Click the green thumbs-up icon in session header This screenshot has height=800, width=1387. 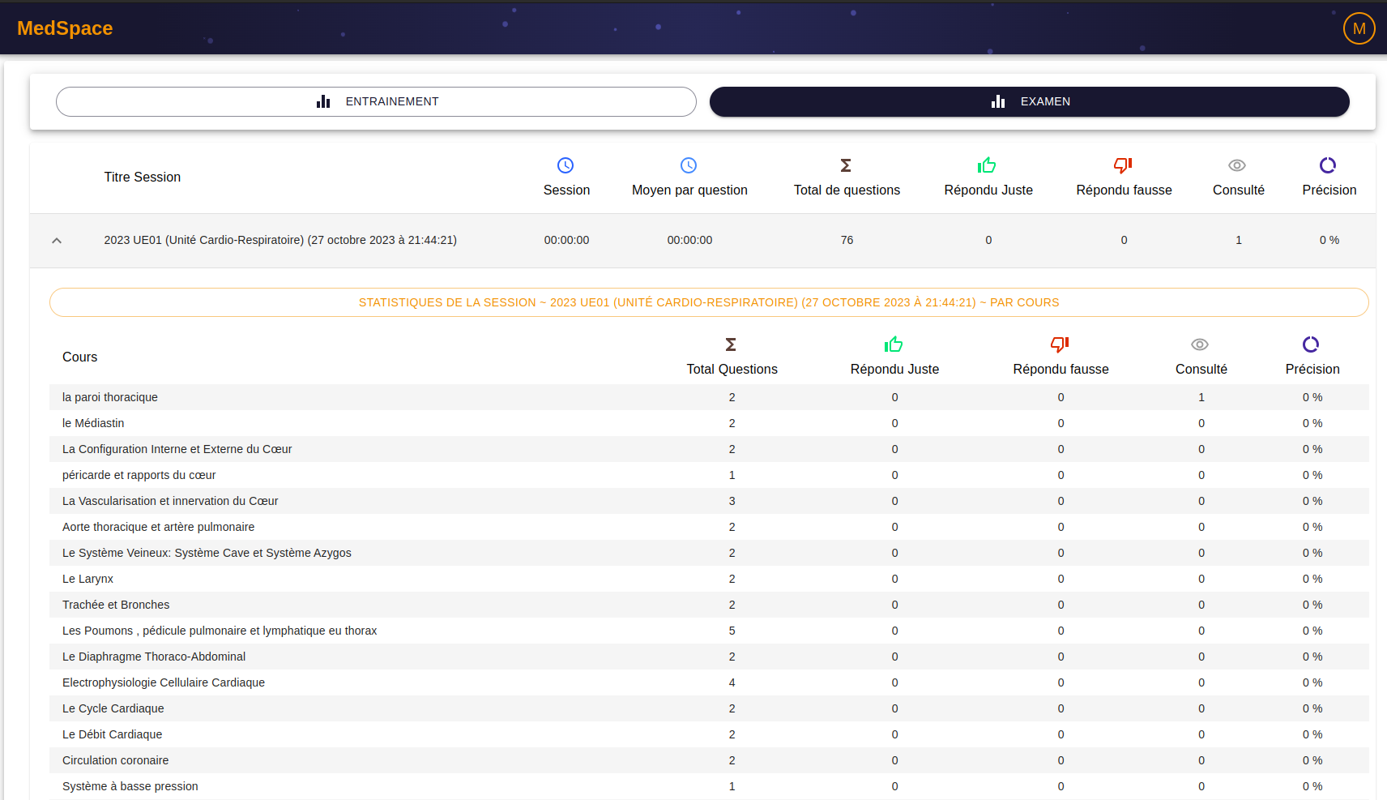pos(987,165)
